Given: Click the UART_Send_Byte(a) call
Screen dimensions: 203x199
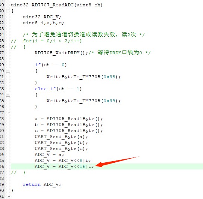Looking at the screenshot, I should tap(61, 137).
